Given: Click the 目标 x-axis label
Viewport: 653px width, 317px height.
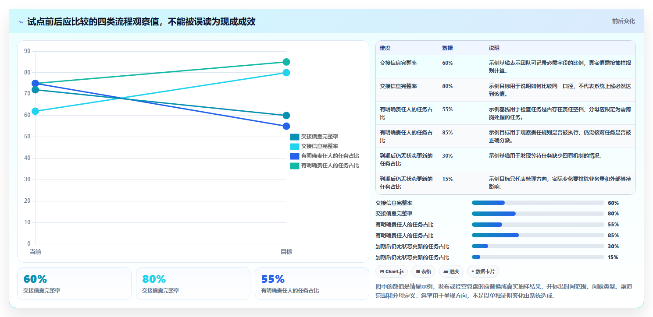Looking at the screenshot, I should click(286, 252).
